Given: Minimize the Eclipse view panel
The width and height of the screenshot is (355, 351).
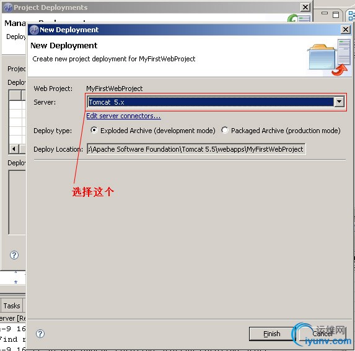Looking at the screenshot, I should (x=325, y=13).
